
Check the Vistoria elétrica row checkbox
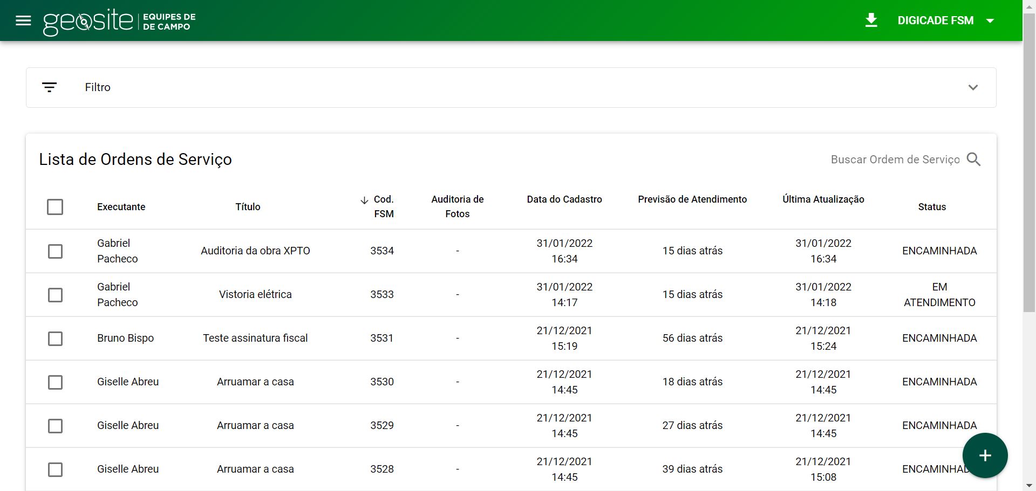tap(55, 295)
